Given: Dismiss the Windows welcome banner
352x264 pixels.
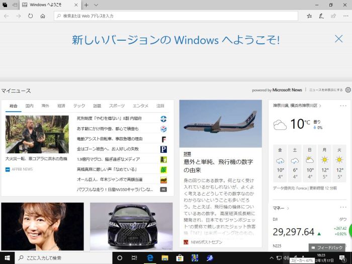Looking at the screenshot, I should click(338, 39).
